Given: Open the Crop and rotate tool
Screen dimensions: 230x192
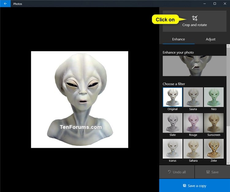Looking at the screenshot, I should coord(194,21).
